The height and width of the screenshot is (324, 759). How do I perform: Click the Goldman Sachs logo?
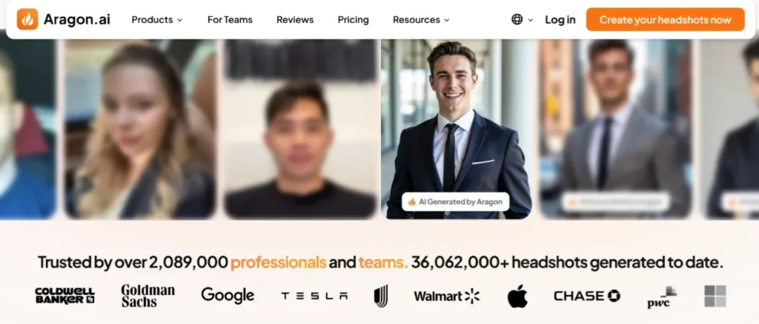[148, 295]
